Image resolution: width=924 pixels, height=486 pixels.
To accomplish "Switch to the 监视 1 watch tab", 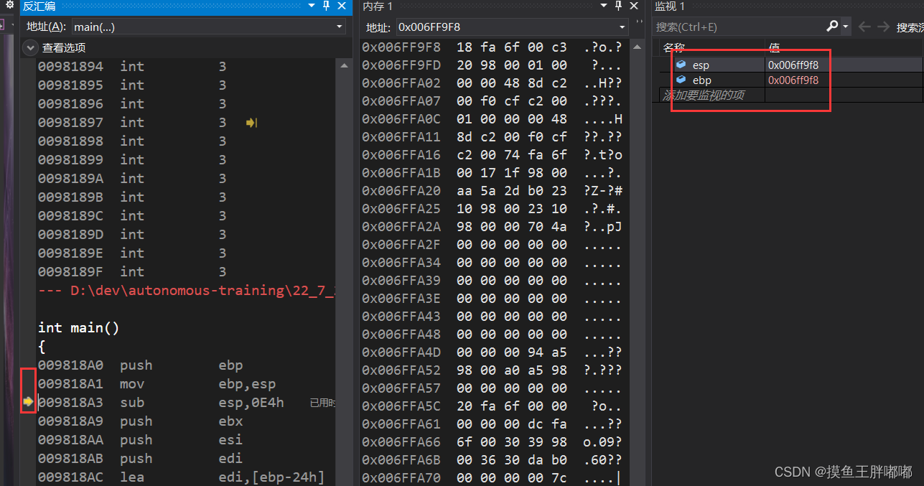I will click(x=670, y=6).
